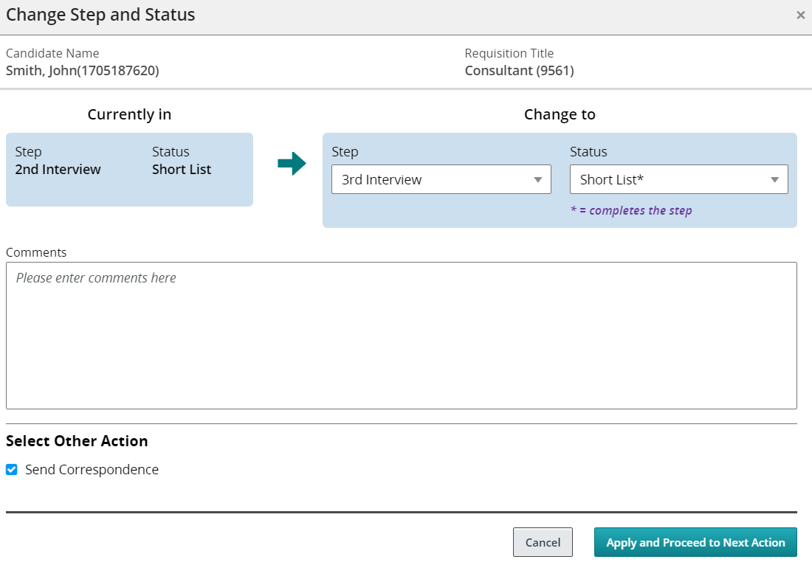Click the Currently in heading
This screenshot has height=565, width=812.
[129, 114]
